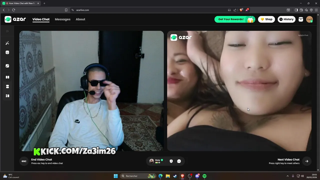Click the Next Video Chat label
This screenshot has width=320, height=180.
pos(288,159)
